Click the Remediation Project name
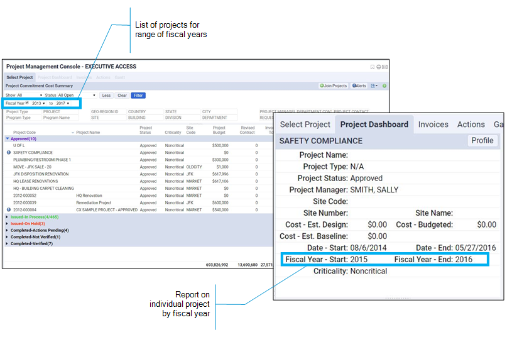This screenshot has height=337, width=512. [x=94, y=203]
